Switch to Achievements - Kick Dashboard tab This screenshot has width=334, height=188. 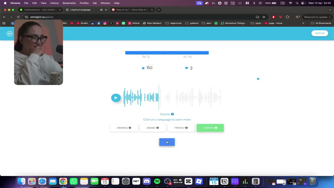coord(40,10)
